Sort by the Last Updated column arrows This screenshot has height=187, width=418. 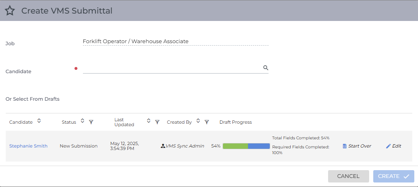pos(149,121)
